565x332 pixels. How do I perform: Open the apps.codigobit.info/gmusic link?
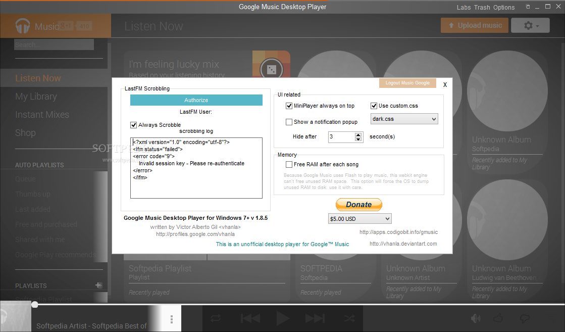[398, 232]
